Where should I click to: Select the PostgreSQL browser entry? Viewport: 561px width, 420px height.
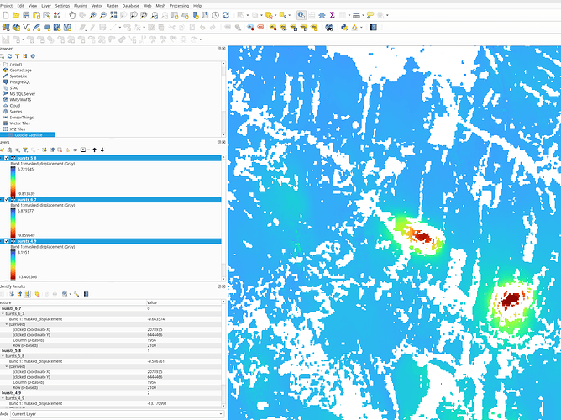(21, 81)
